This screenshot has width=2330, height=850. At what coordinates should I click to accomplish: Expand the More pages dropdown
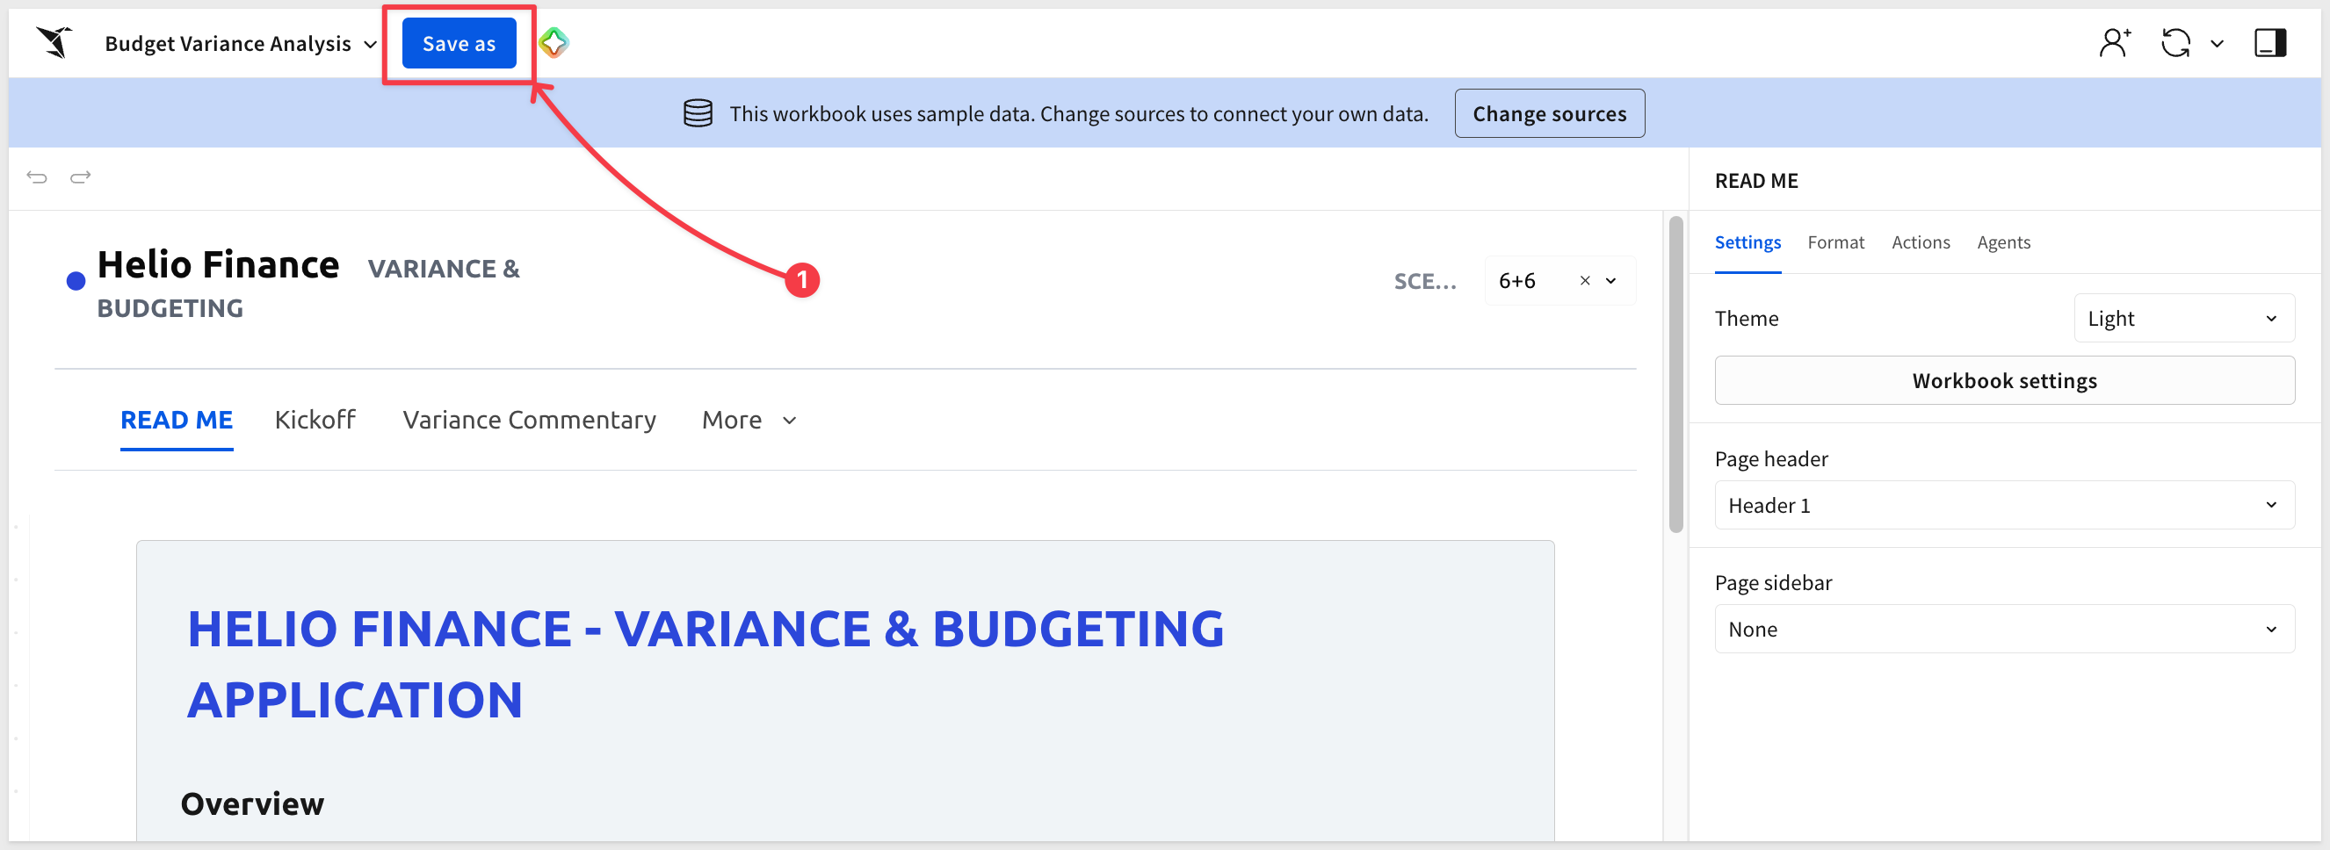coord(749,421)
